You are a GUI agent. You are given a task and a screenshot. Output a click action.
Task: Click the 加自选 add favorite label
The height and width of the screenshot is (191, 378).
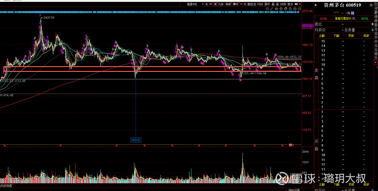point(136,139)
